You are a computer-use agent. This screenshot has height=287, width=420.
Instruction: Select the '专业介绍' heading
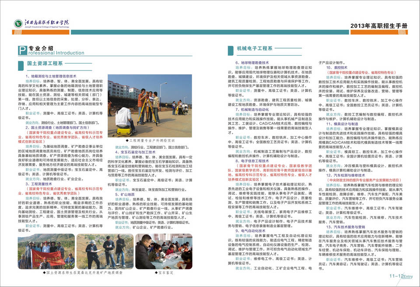point(41,48)
